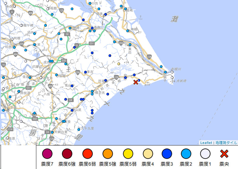Click the 震度5弱 yellow legend swatch

point(128,154)
